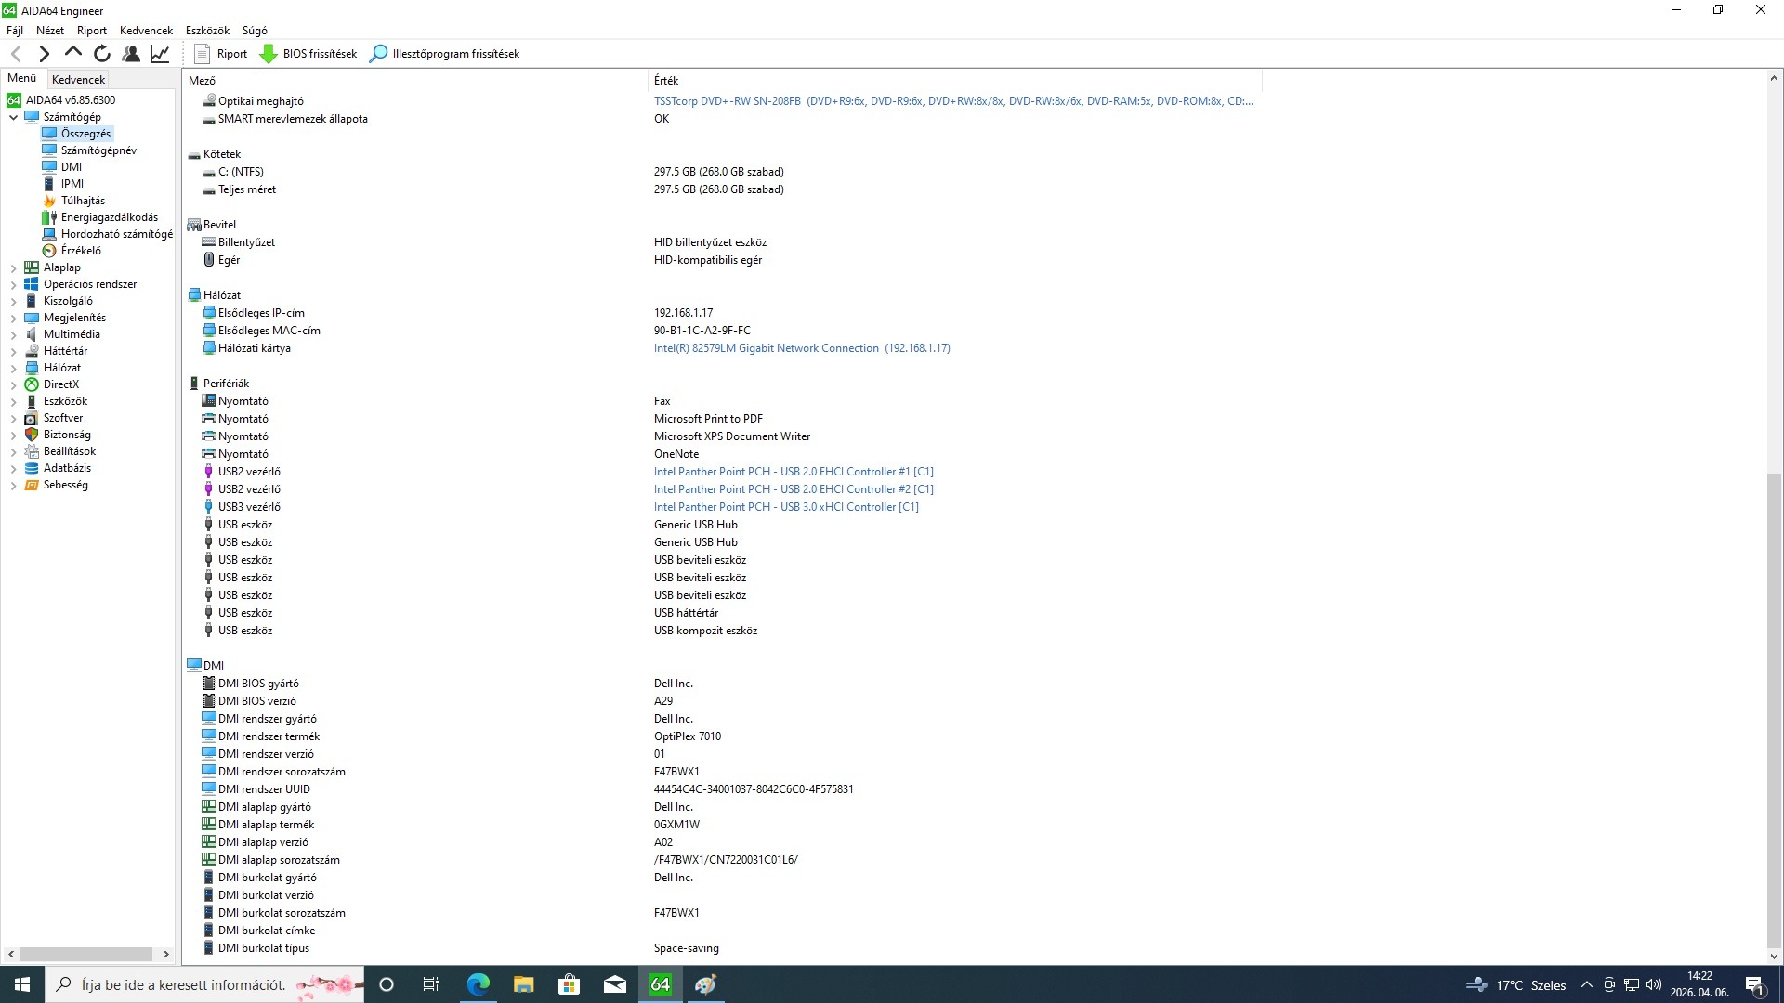
Task: Click BIOS frissítések green arrow button
Action: 308,54
